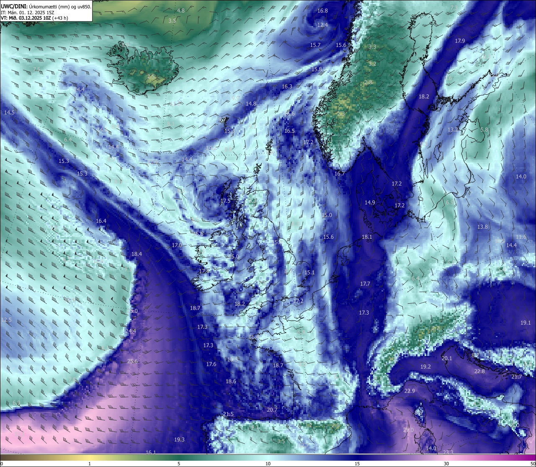Image resolution: width=536 pixels, height=467 pixels.
Task: Click the 13.2 value near Estonia
Action: pos(453,130)
